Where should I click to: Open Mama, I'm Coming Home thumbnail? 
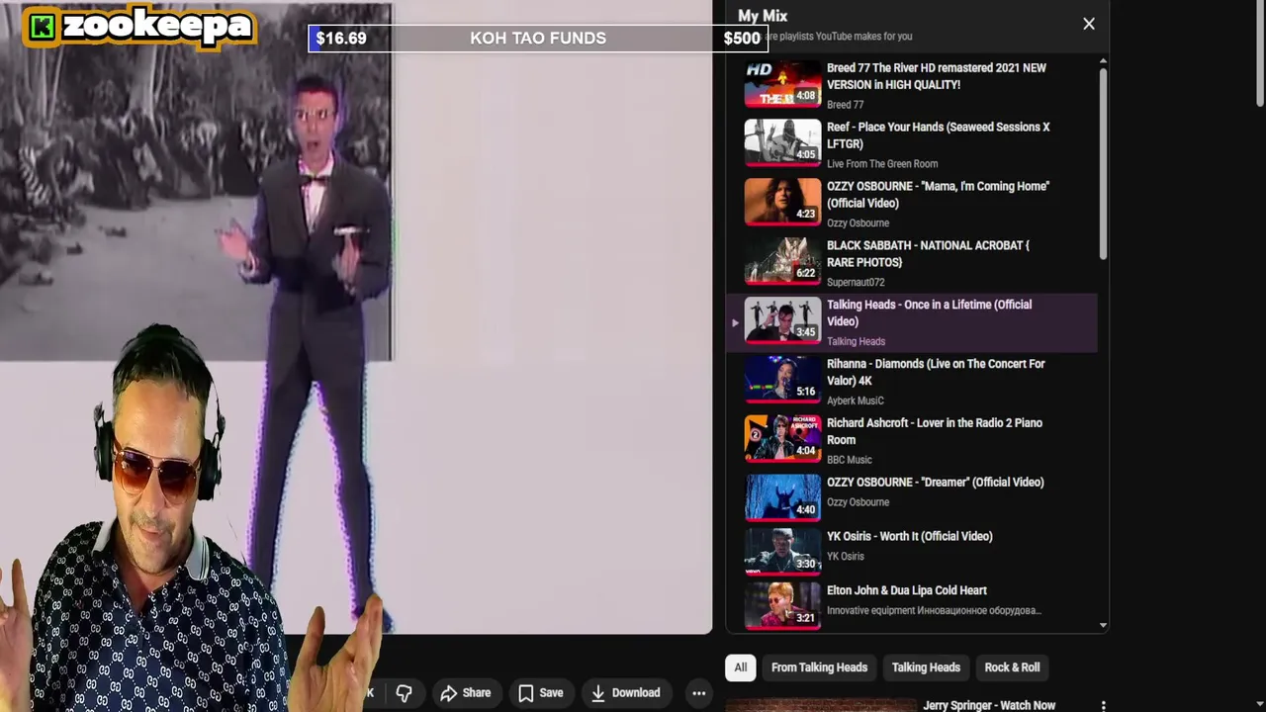pyautogui.click(x=782, y=202)
